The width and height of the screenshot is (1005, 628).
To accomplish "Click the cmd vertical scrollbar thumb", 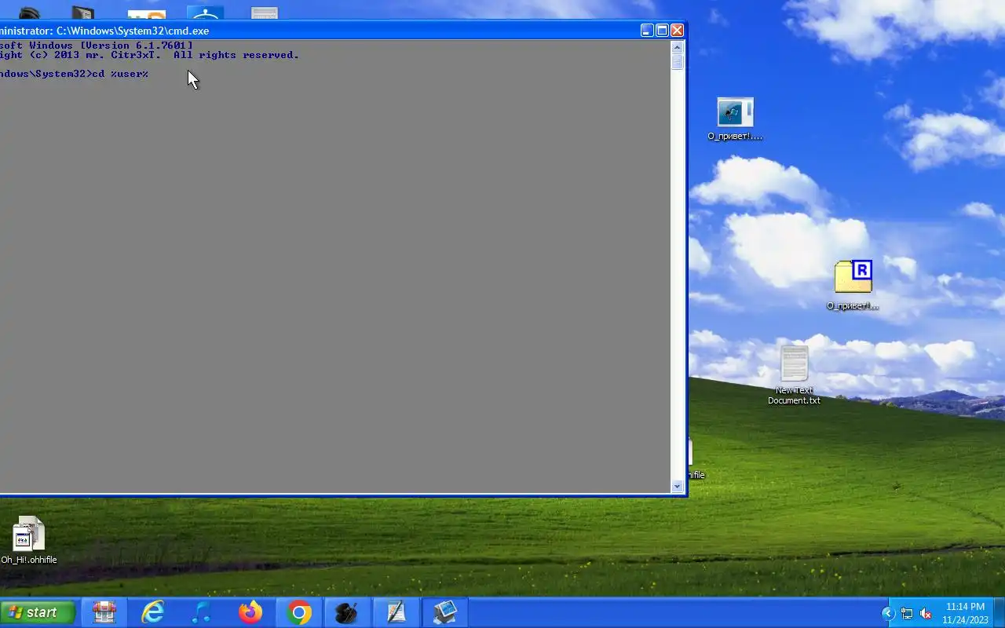I will (x=678, y=62).
